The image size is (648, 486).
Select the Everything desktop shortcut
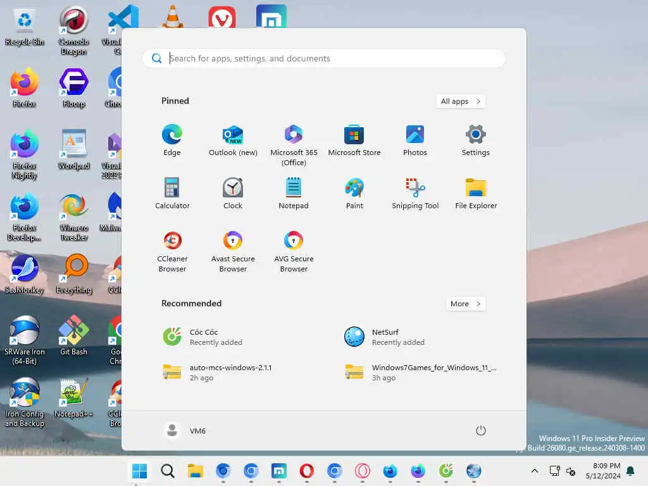73,275
